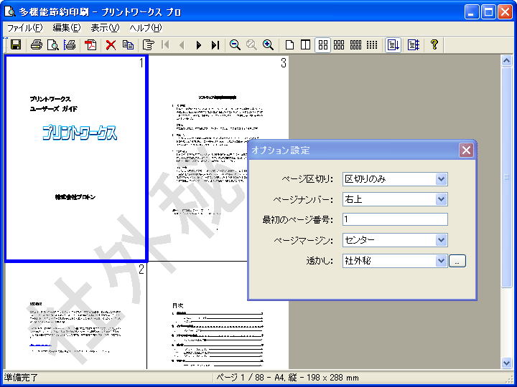Toggle the options panel toolbar icon
The image size is (517, 387).
(x=413, y=44)
